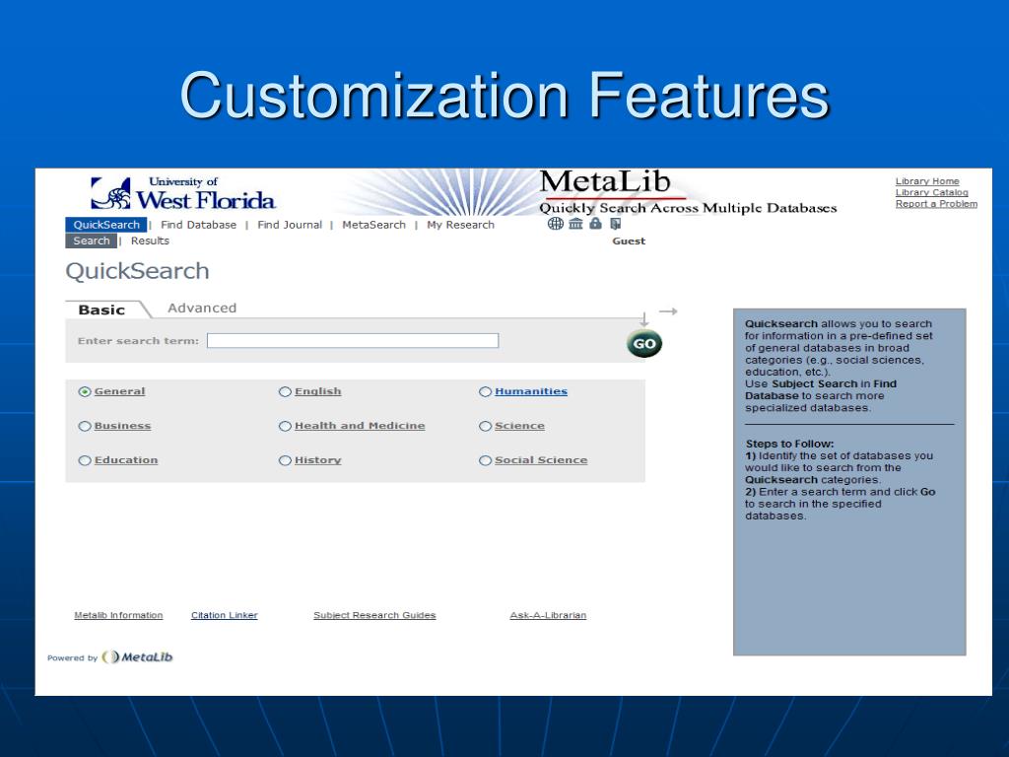Click the Social Science category link text
This screenshot has width=1009, height=757.
[x=541, y=460]
